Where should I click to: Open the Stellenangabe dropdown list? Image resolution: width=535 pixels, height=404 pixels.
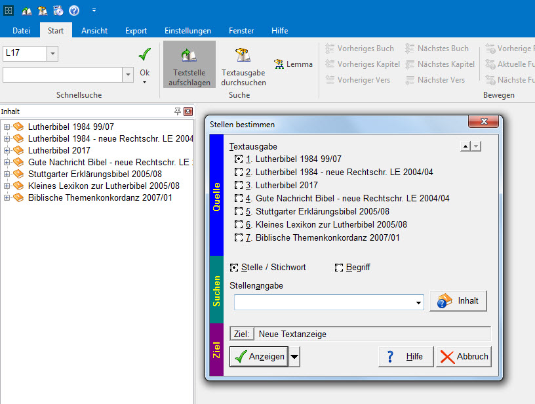click(418, 303)
